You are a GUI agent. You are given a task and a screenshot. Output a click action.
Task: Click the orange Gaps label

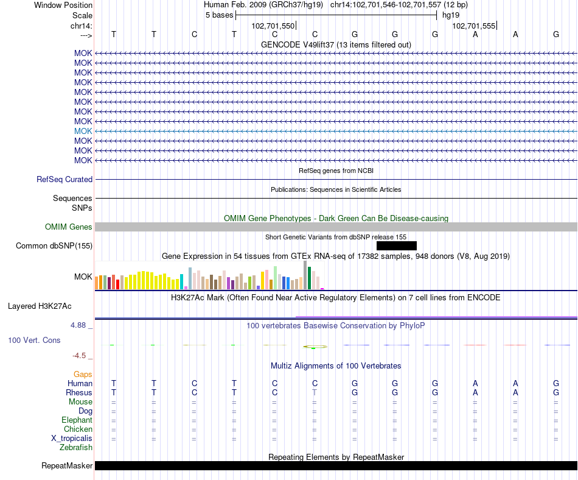[x=83, y=375]
